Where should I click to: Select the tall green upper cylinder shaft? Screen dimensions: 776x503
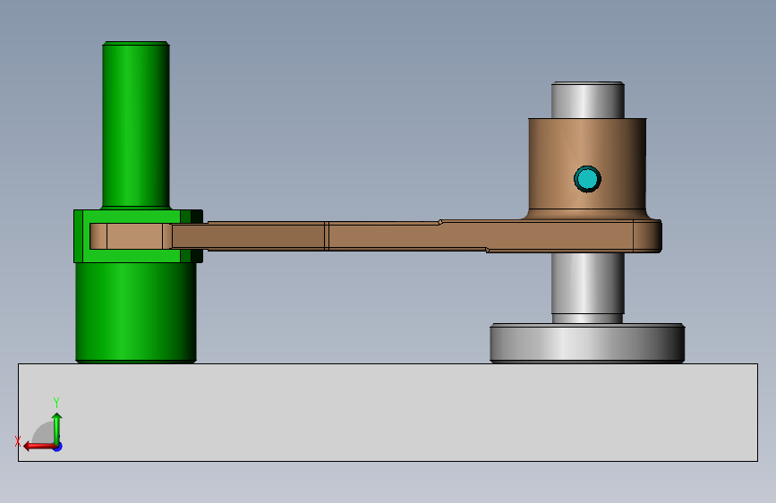[x=136, y=125]
